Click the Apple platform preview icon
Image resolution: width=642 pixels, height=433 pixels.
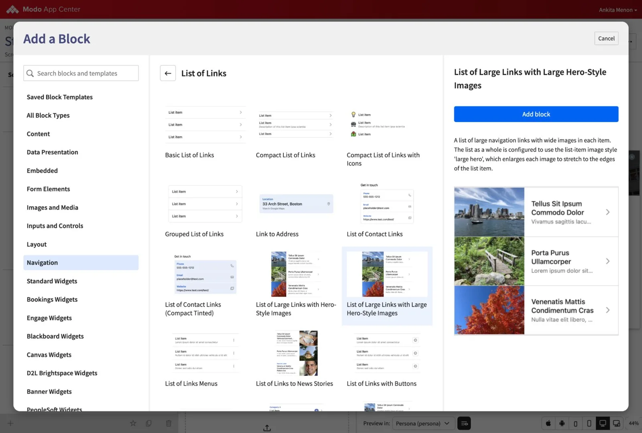coord(549,423)
